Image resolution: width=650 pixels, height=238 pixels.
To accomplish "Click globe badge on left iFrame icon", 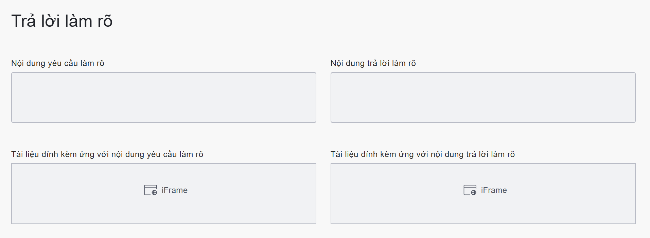I will click(154, 193).
